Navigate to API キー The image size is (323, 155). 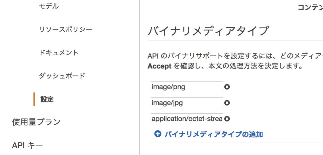[27, 145]
